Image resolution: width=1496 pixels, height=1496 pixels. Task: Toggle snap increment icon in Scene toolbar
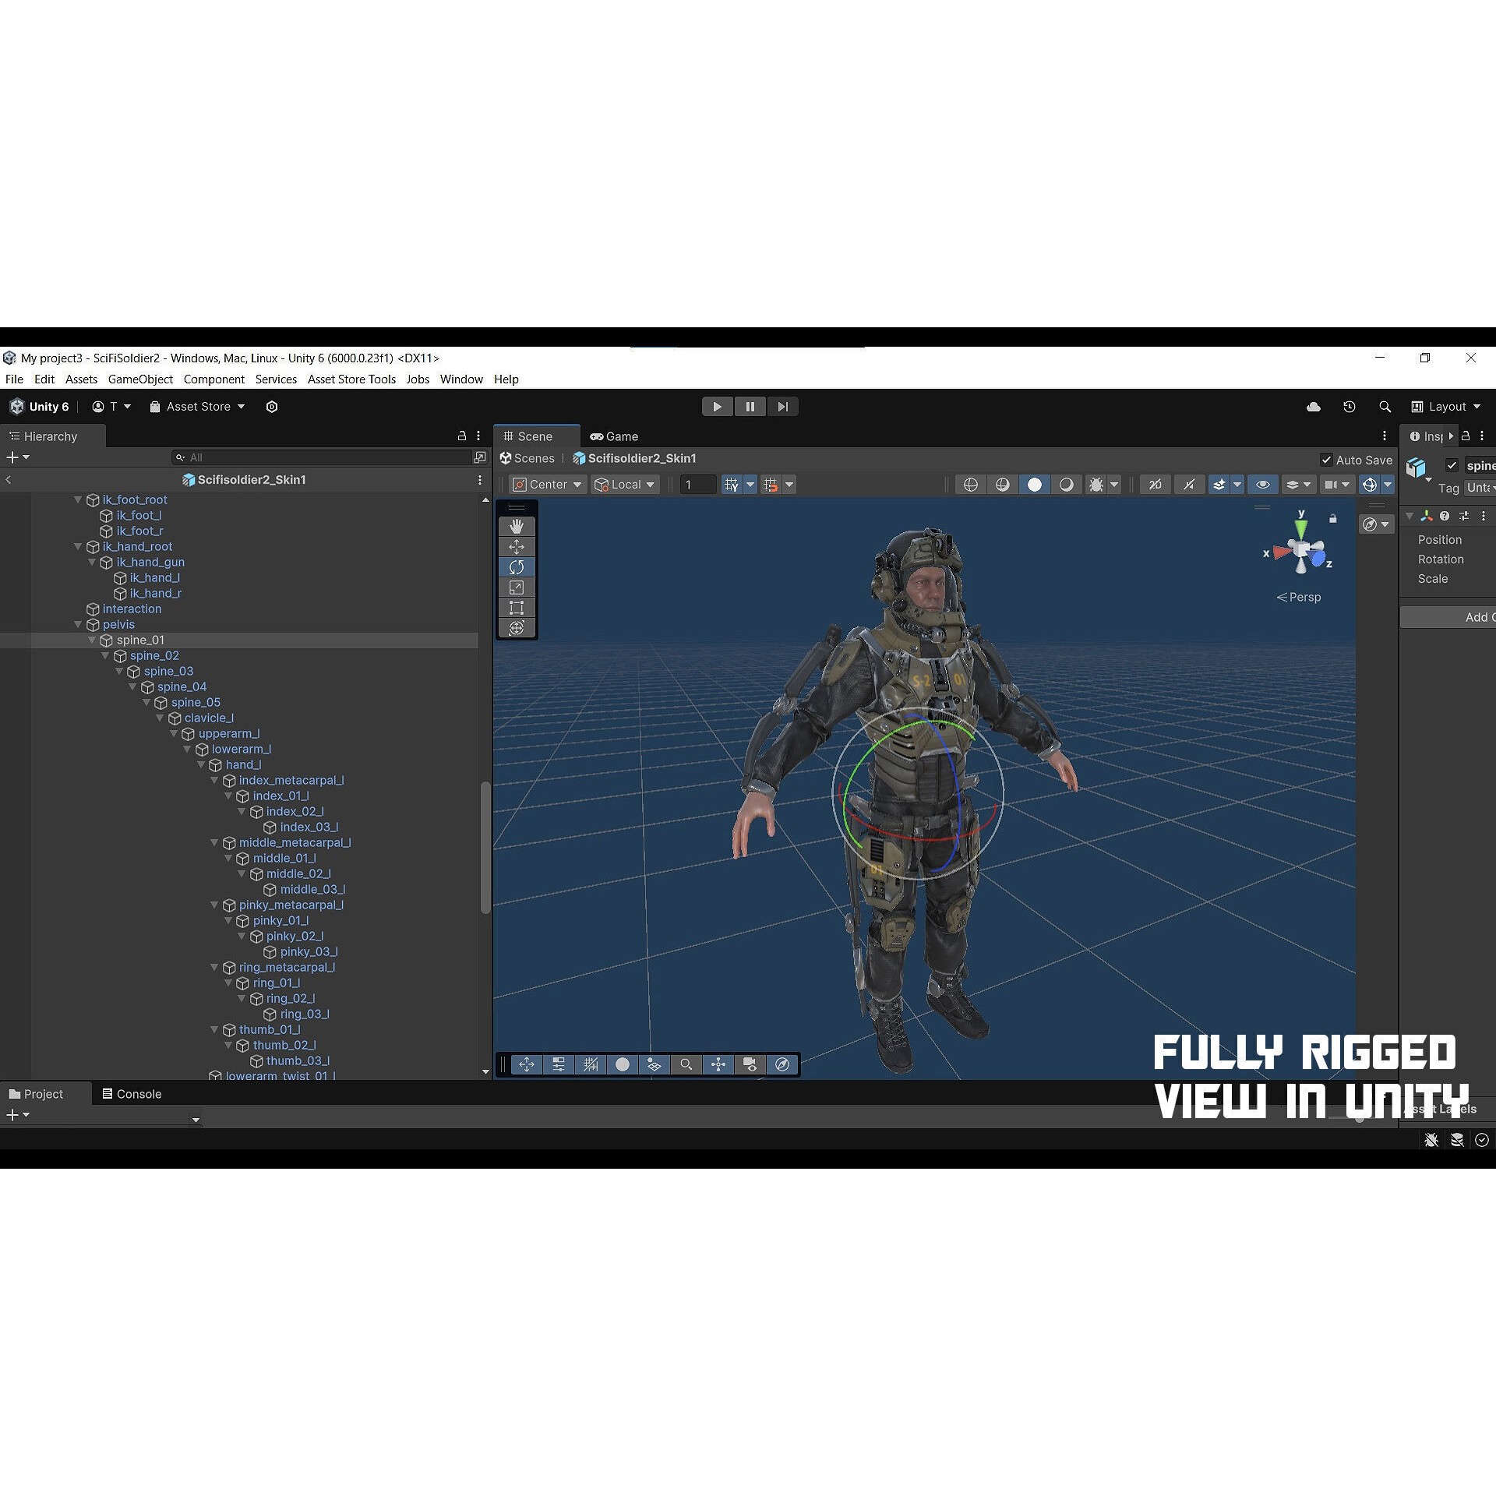pyautogui.click(x=771, y=485)
